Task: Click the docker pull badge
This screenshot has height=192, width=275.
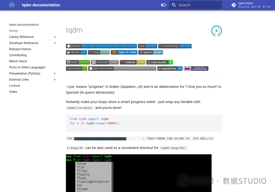Action: pyautogui.click(x=76, y=52)
